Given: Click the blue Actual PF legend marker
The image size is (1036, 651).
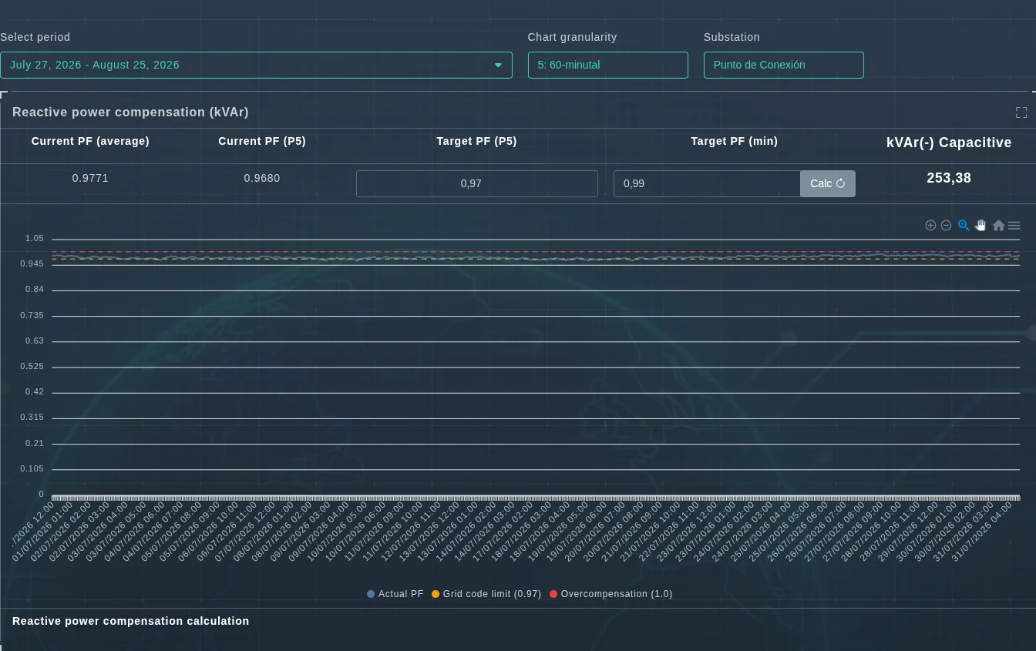Looking at the screenshot, I should 371,594.
